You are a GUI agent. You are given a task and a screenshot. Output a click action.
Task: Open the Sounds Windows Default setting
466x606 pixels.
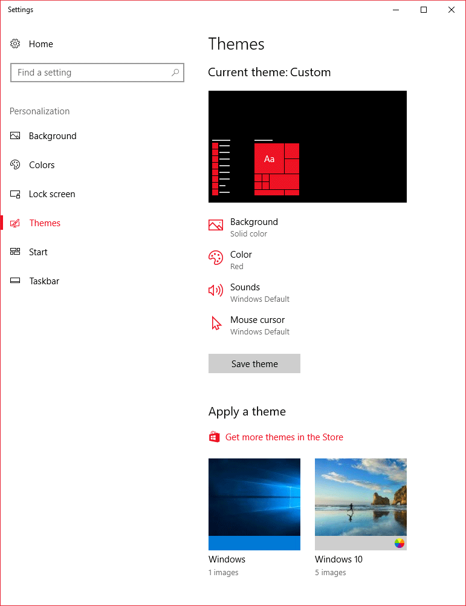coord(260,293)
